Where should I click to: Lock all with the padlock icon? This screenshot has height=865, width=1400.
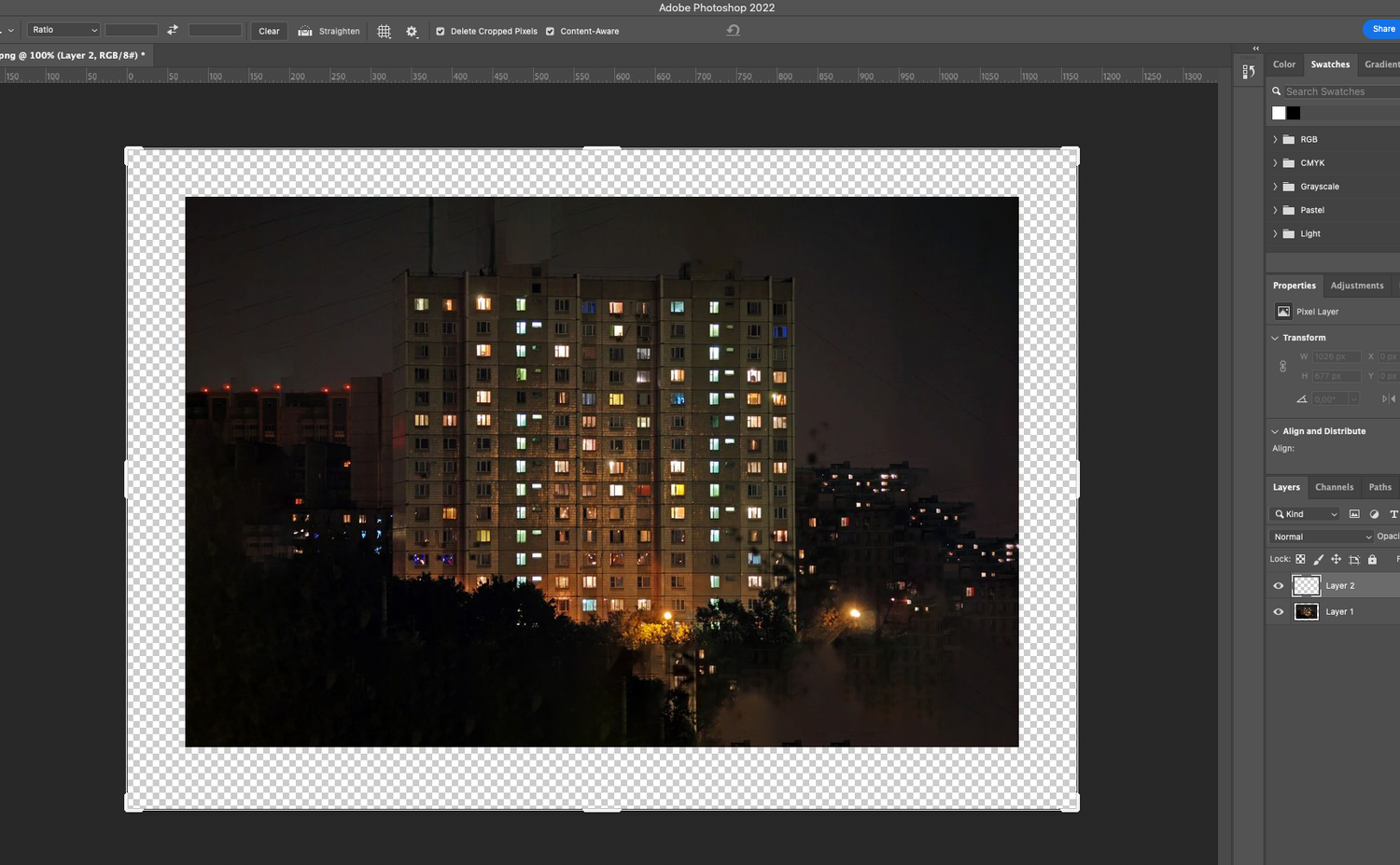coord(1372,559)
